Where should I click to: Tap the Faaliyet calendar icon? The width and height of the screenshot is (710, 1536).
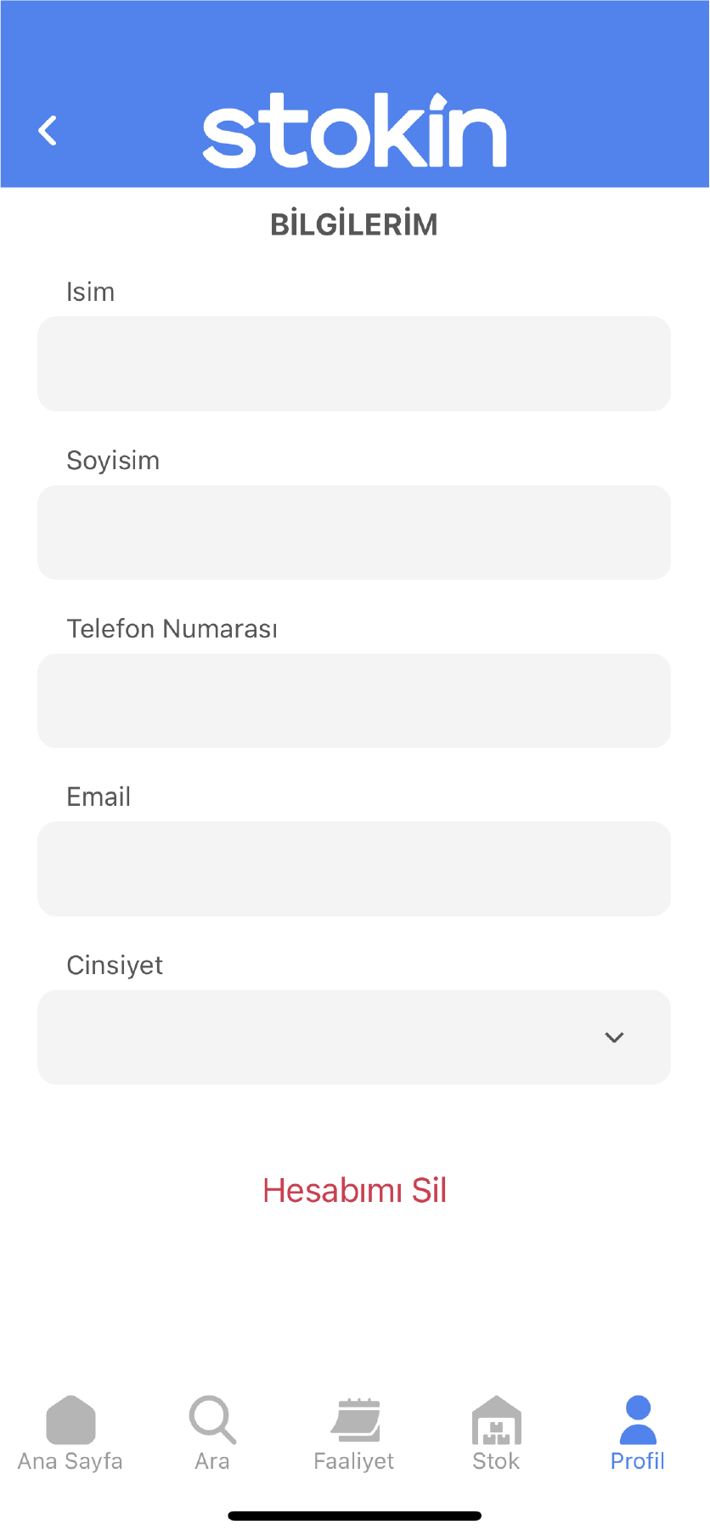coord(354,1420)
